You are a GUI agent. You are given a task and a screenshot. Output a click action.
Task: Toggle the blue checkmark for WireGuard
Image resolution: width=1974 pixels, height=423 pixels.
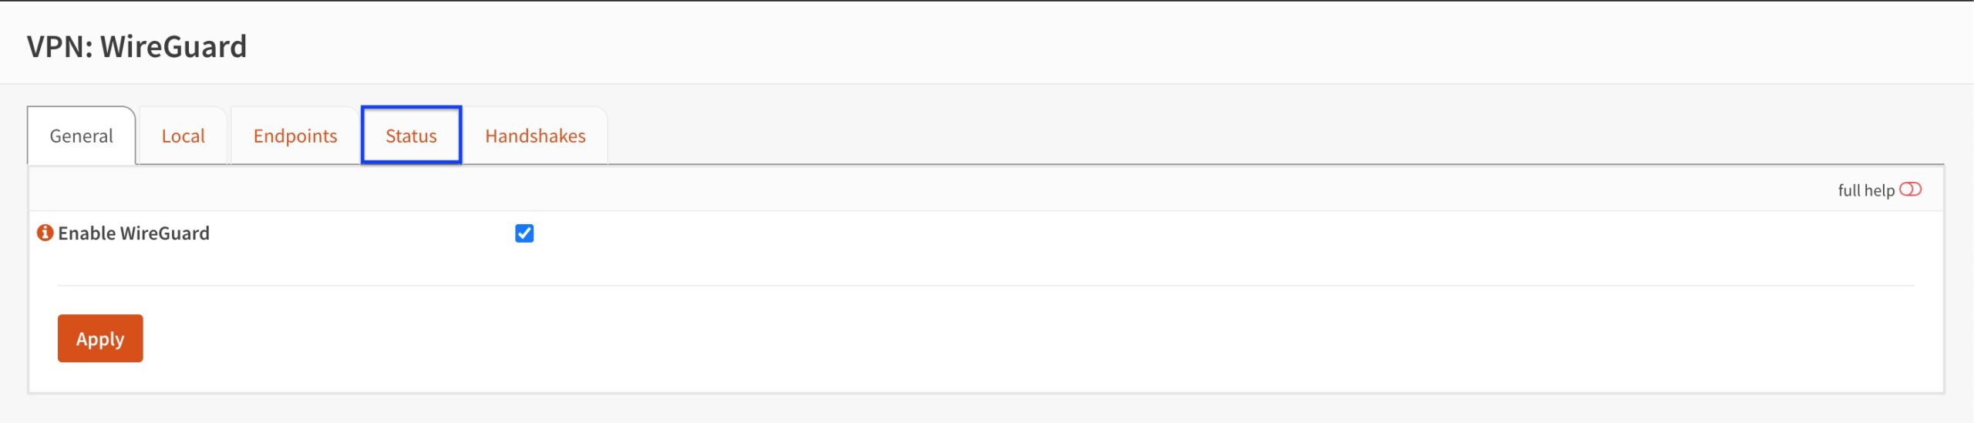(524, 233)
